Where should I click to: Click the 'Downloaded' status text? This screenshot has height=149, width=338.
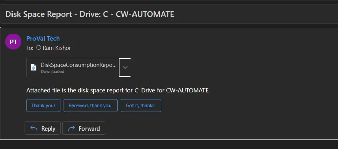point(52,72)
